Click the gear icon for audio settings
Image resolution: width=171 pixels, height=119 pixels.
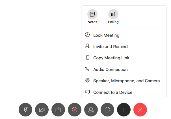[87, 81]
